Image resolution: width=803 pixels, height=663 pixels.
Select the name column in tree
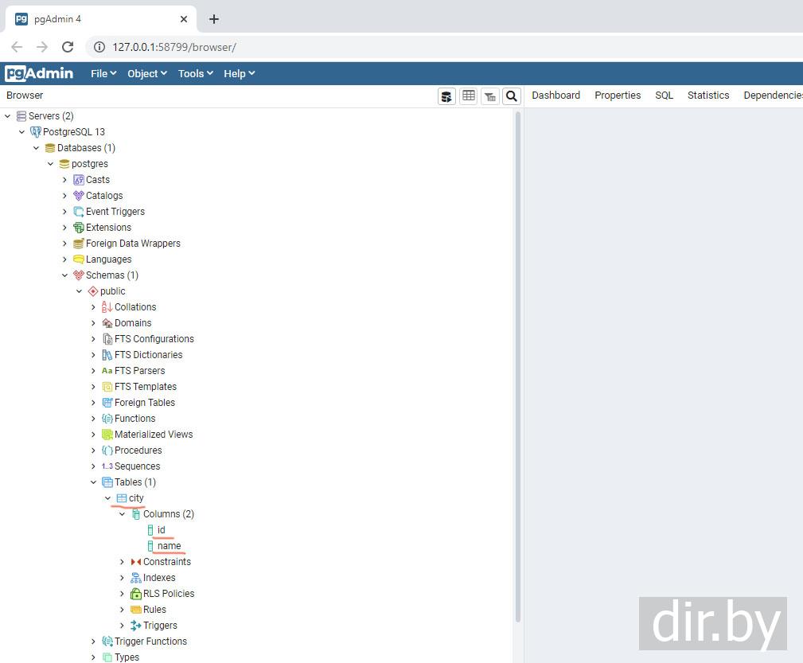point(169,546)
